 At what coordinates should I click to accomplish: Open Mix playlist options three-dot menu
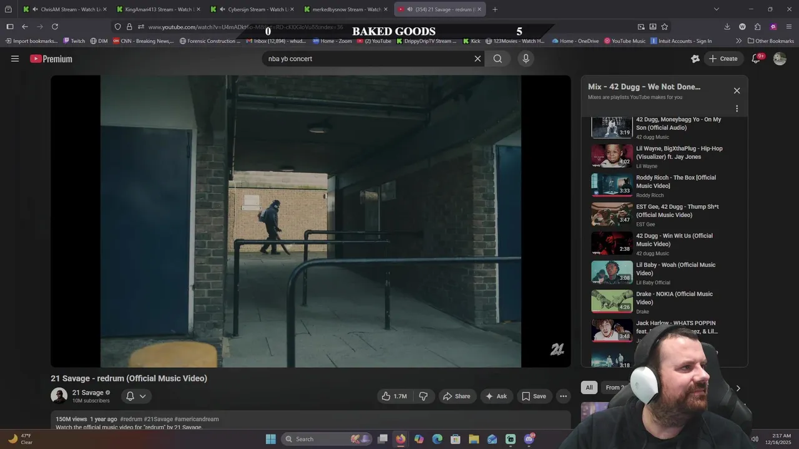[737, 109]
